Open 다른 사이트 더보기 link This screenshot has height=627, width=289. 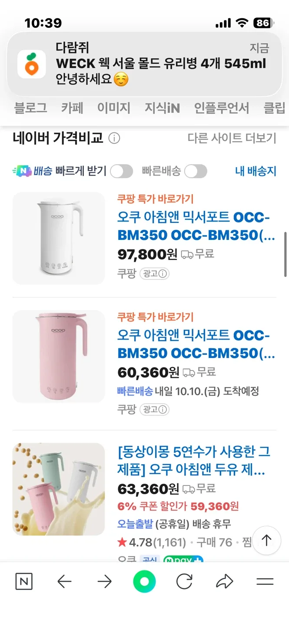pyautogui.click(x=232, y=138)
